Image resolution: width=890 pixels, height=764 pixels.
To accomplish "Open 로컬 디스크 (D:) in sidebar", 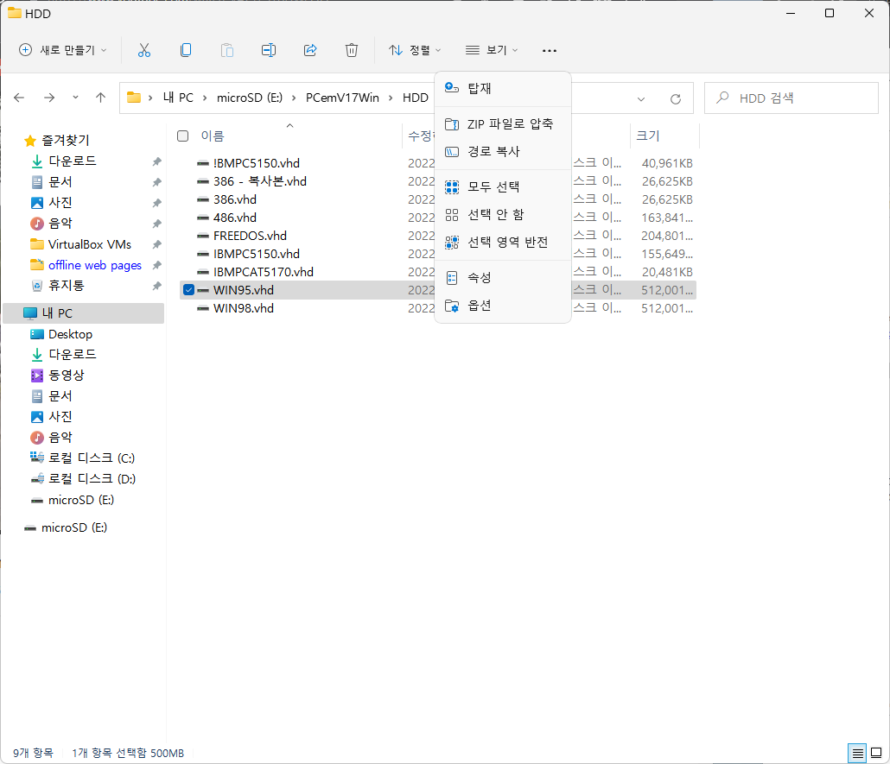I will click(92, 479).
